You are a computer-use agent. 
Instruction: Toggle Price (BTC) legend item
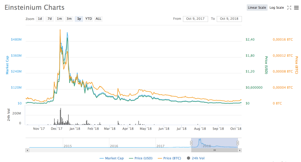tap(169, 158)
